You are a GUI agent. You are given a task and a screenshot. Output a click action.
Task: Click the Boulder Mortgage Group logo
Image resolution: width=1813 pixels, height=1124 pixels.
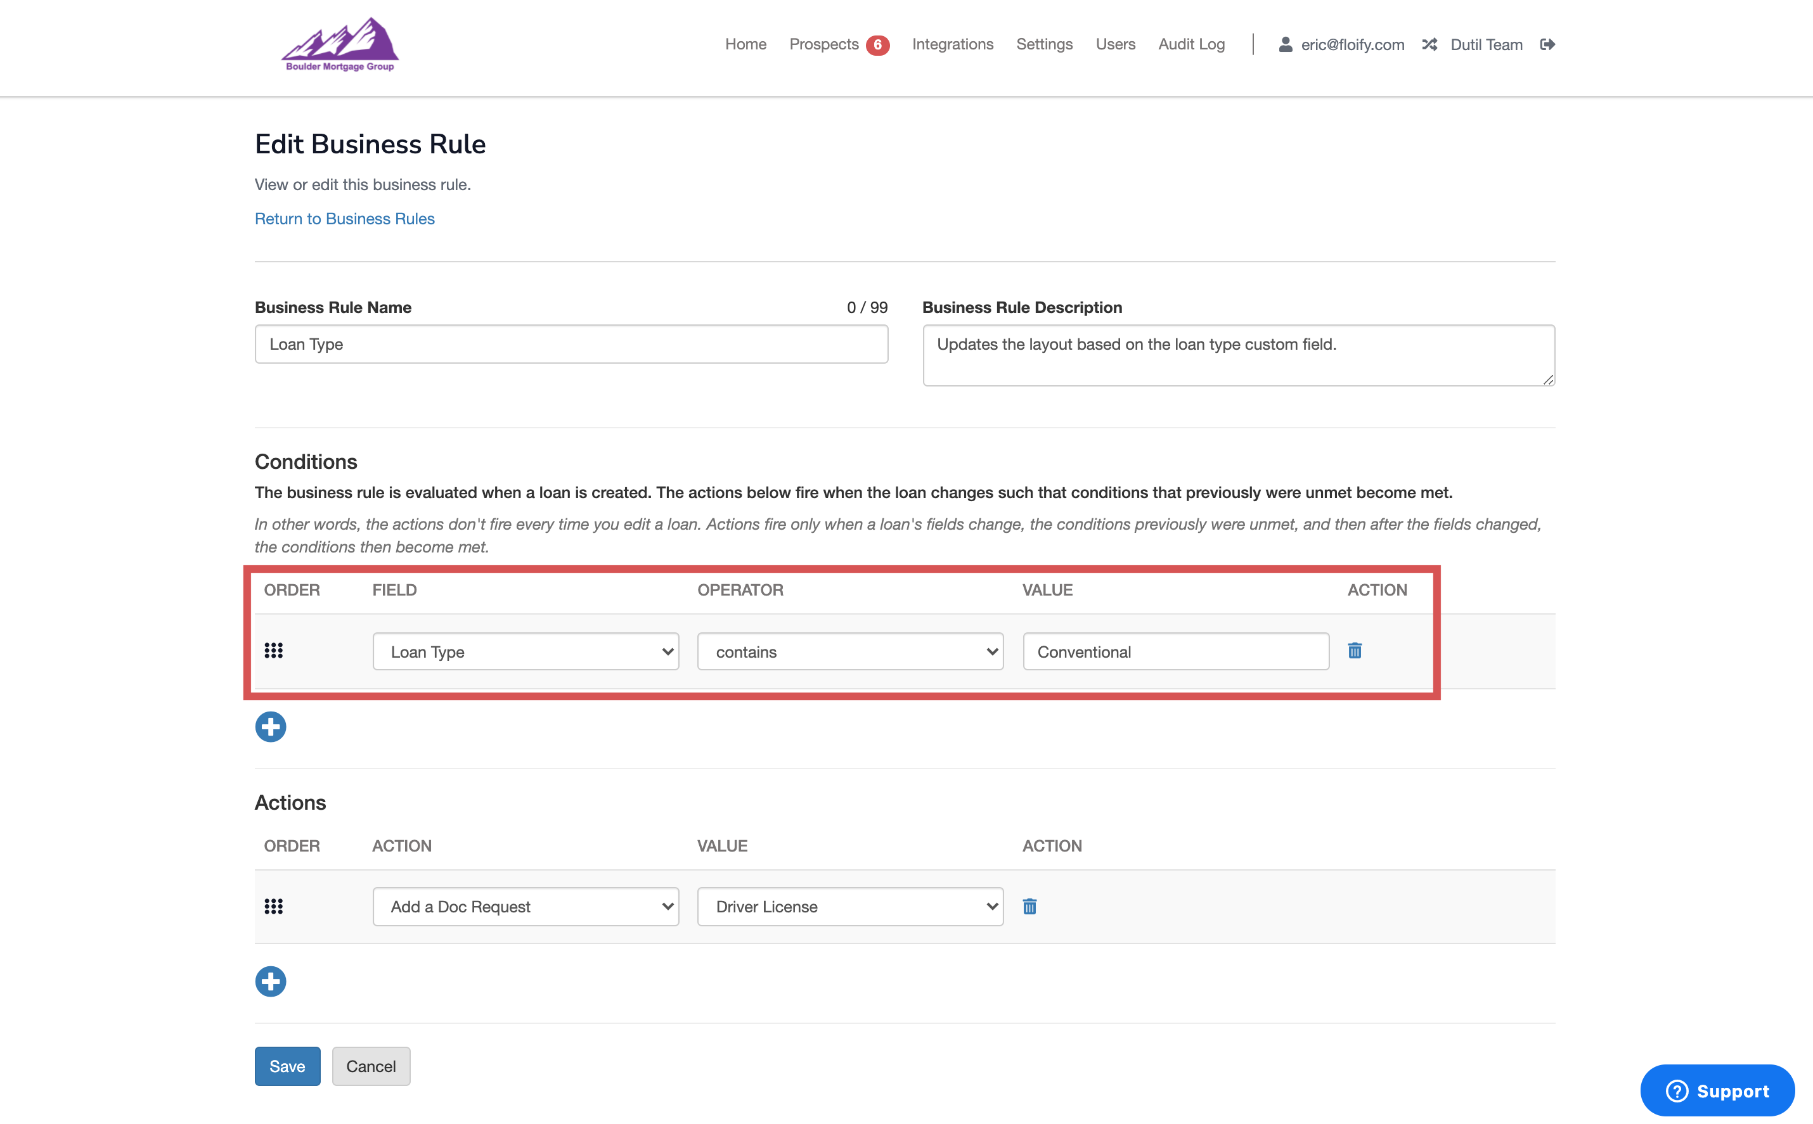click(340, 44)
